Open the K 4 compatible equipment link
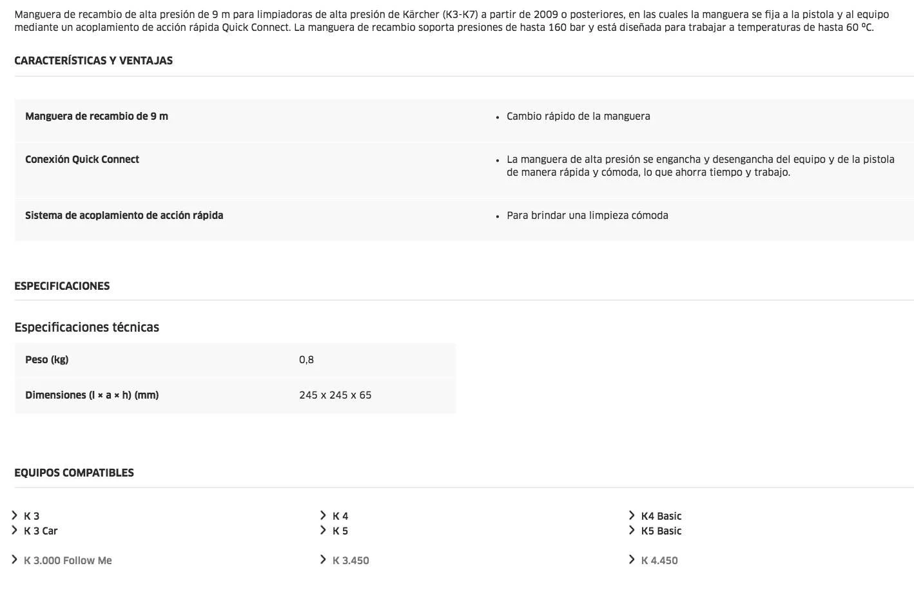The width and height of the screenshot is (914, 597). (x=340, y=516)
